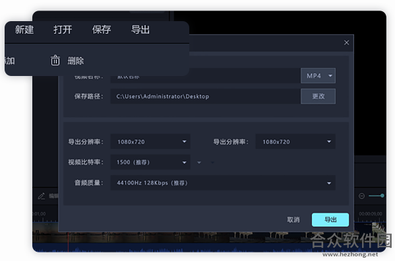
Task: Select the 保存 menu item
Action: click(x=102, y=30)
